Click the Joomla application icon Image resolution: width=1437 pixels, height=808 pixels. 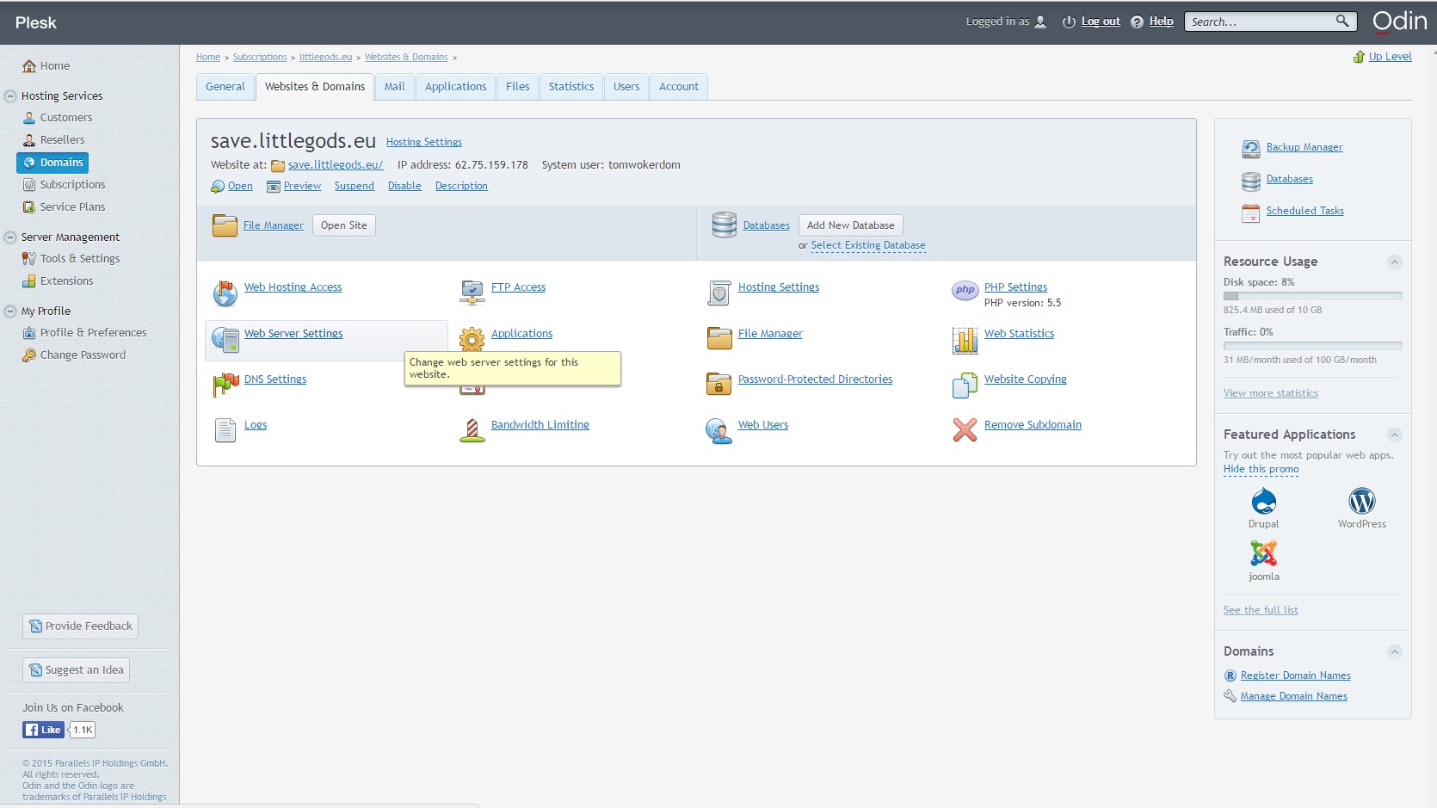(x=1263, y=553)
